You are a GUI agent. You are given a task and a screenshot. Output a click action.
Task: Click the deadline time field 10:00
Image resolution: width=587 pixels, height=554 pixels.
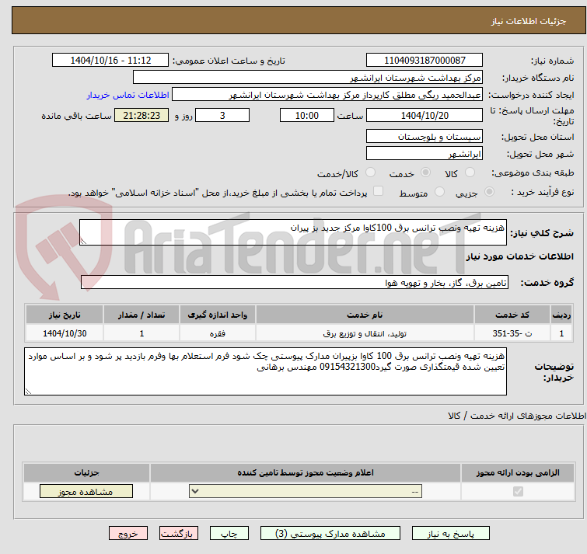pos(307,115)
